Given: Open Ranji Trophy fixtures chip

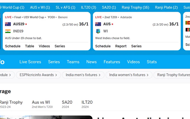Looking at the screenshot, I should point(172,75).
